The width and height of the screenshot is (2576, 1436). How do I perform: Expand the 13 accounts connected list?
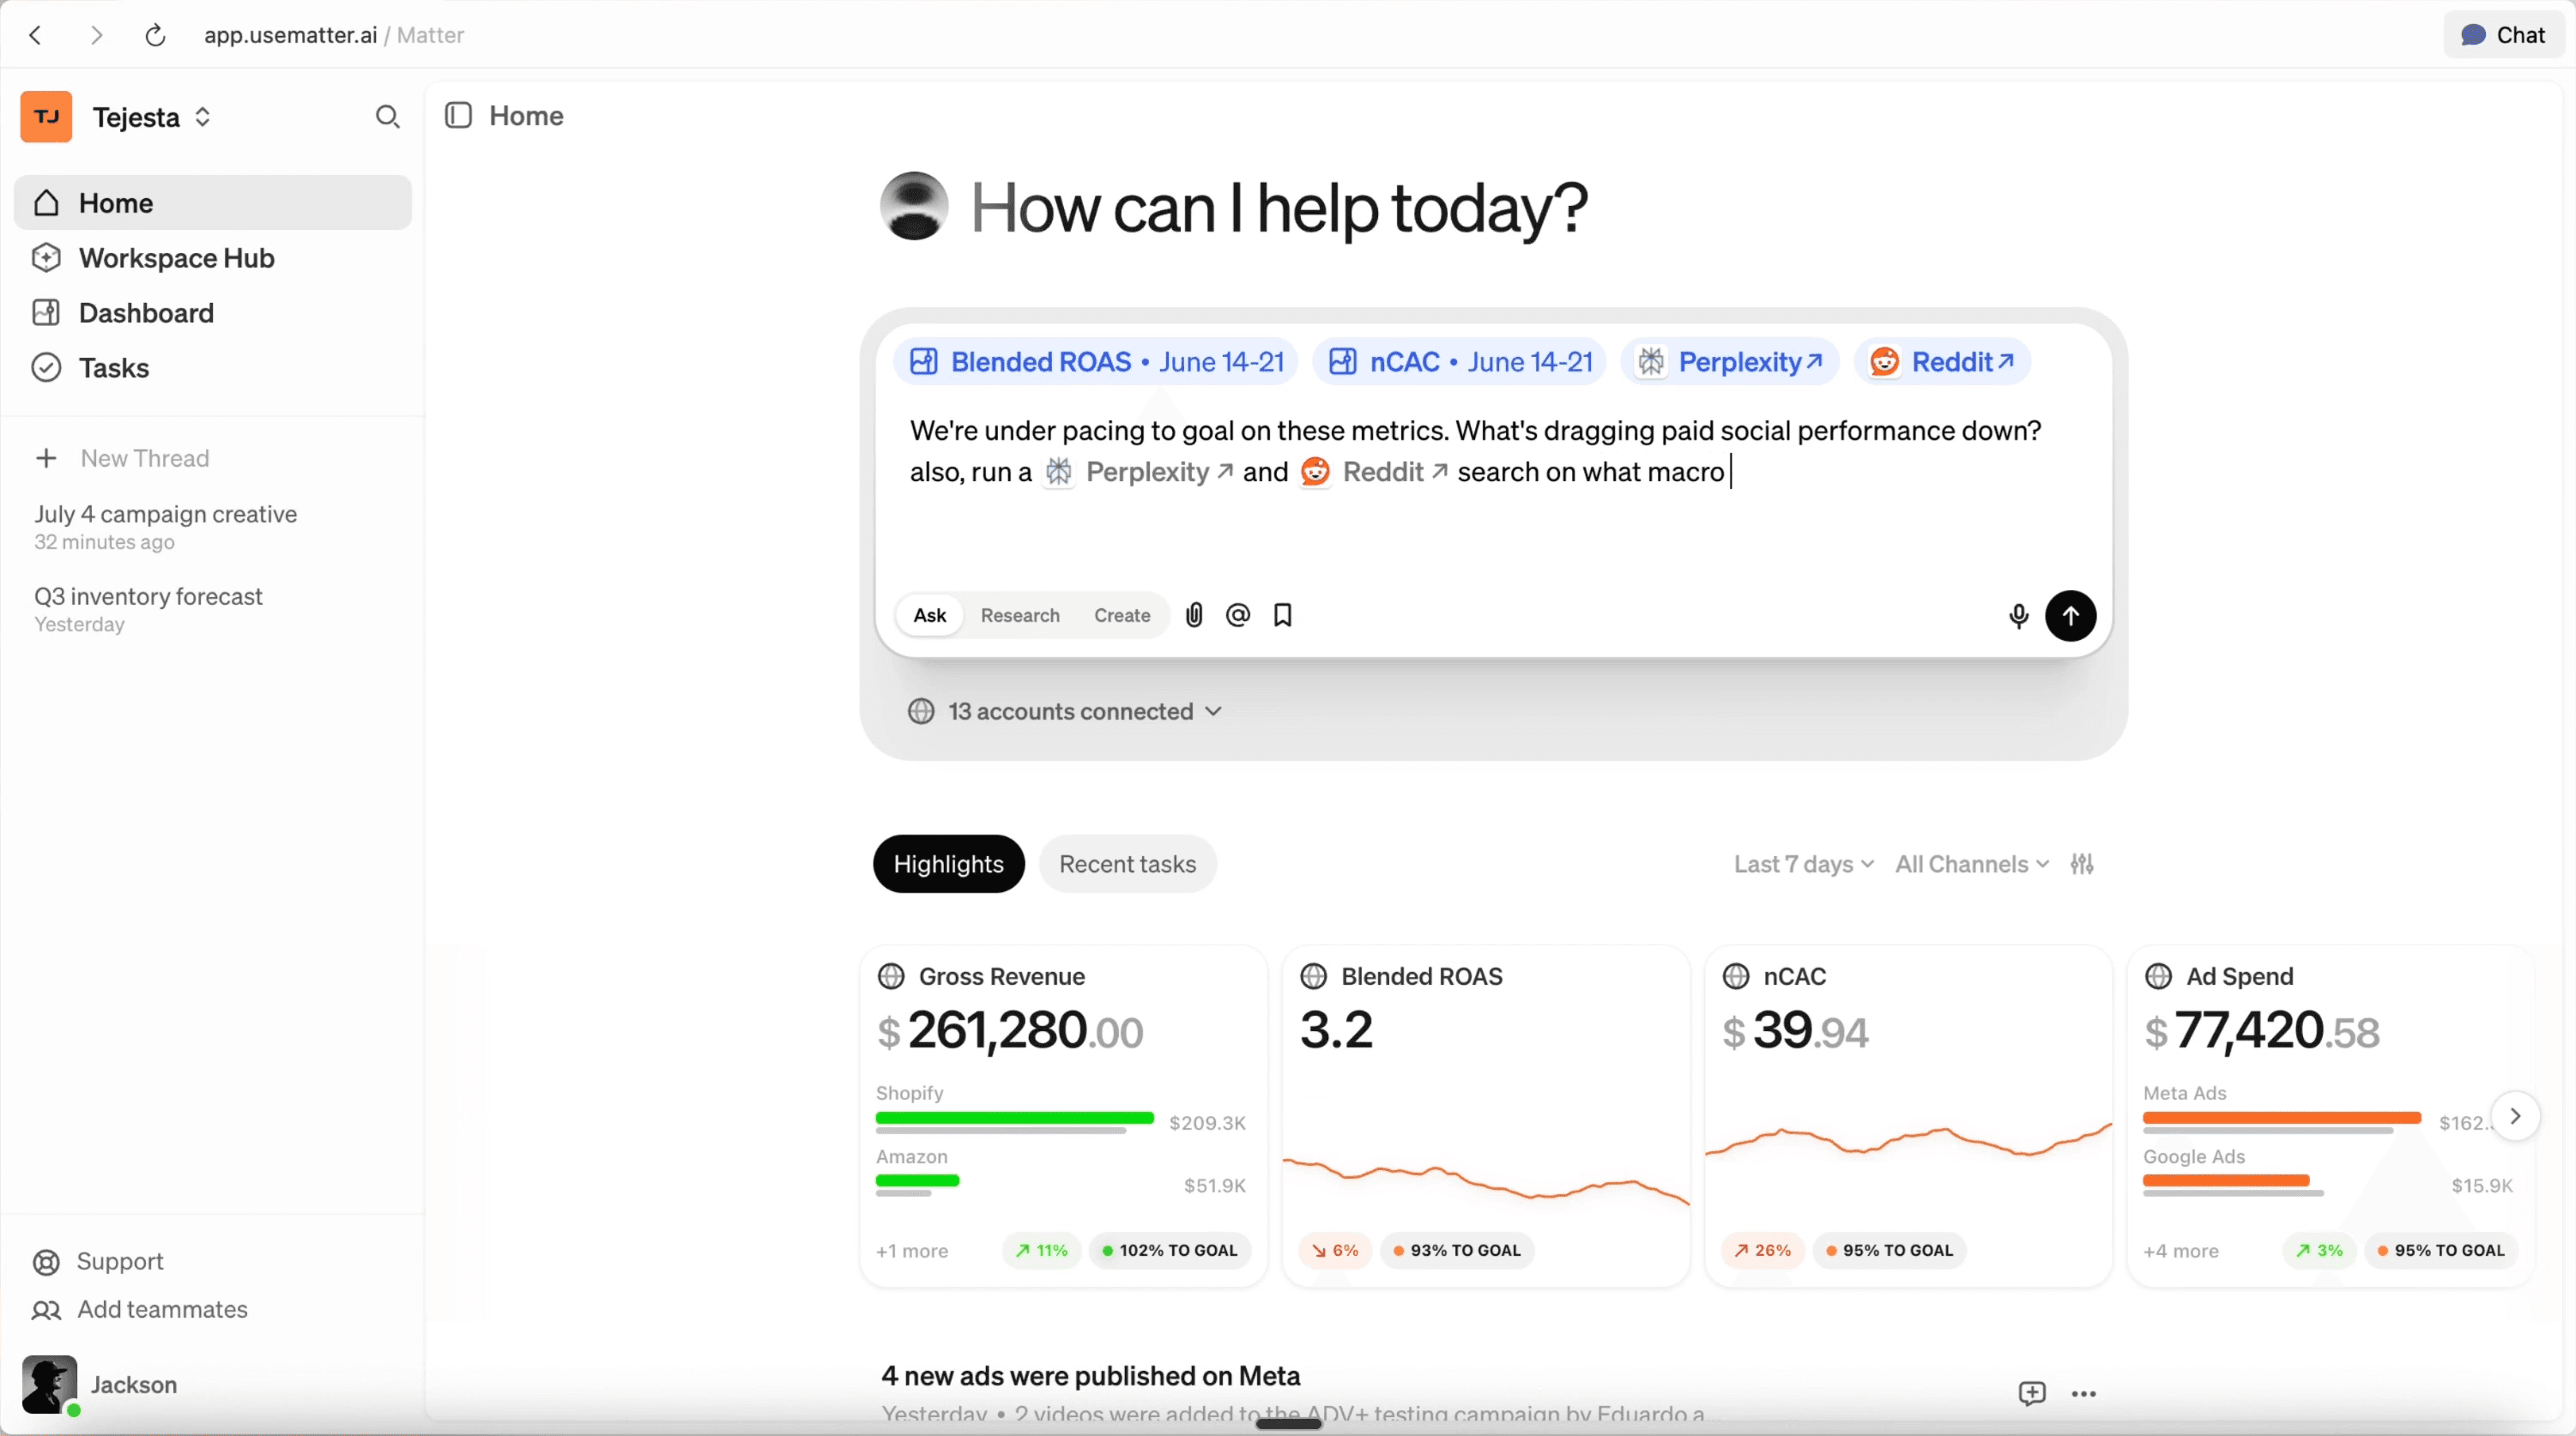click(1069, 711)
